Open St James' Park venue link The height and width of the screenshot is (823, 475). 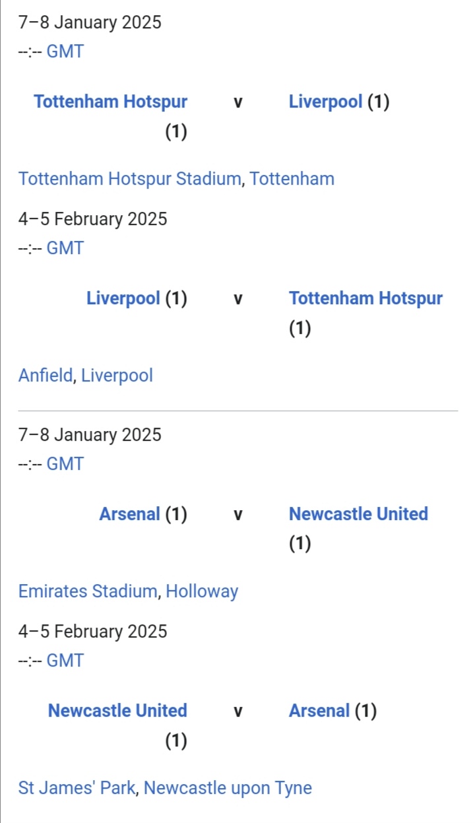[77, 788]
